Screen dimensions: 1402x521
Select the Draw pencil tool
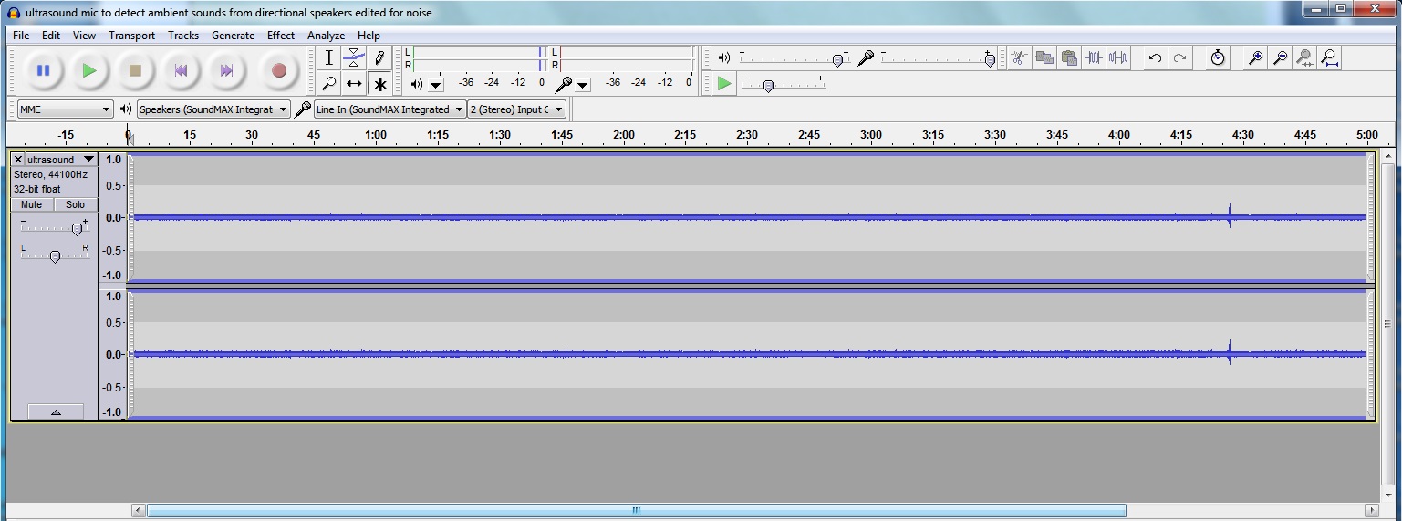click(379, 58)
